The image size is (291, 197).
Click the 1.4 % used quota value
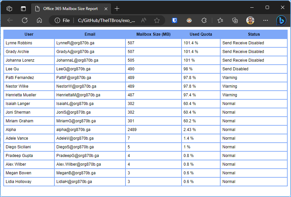click(189, 138)
